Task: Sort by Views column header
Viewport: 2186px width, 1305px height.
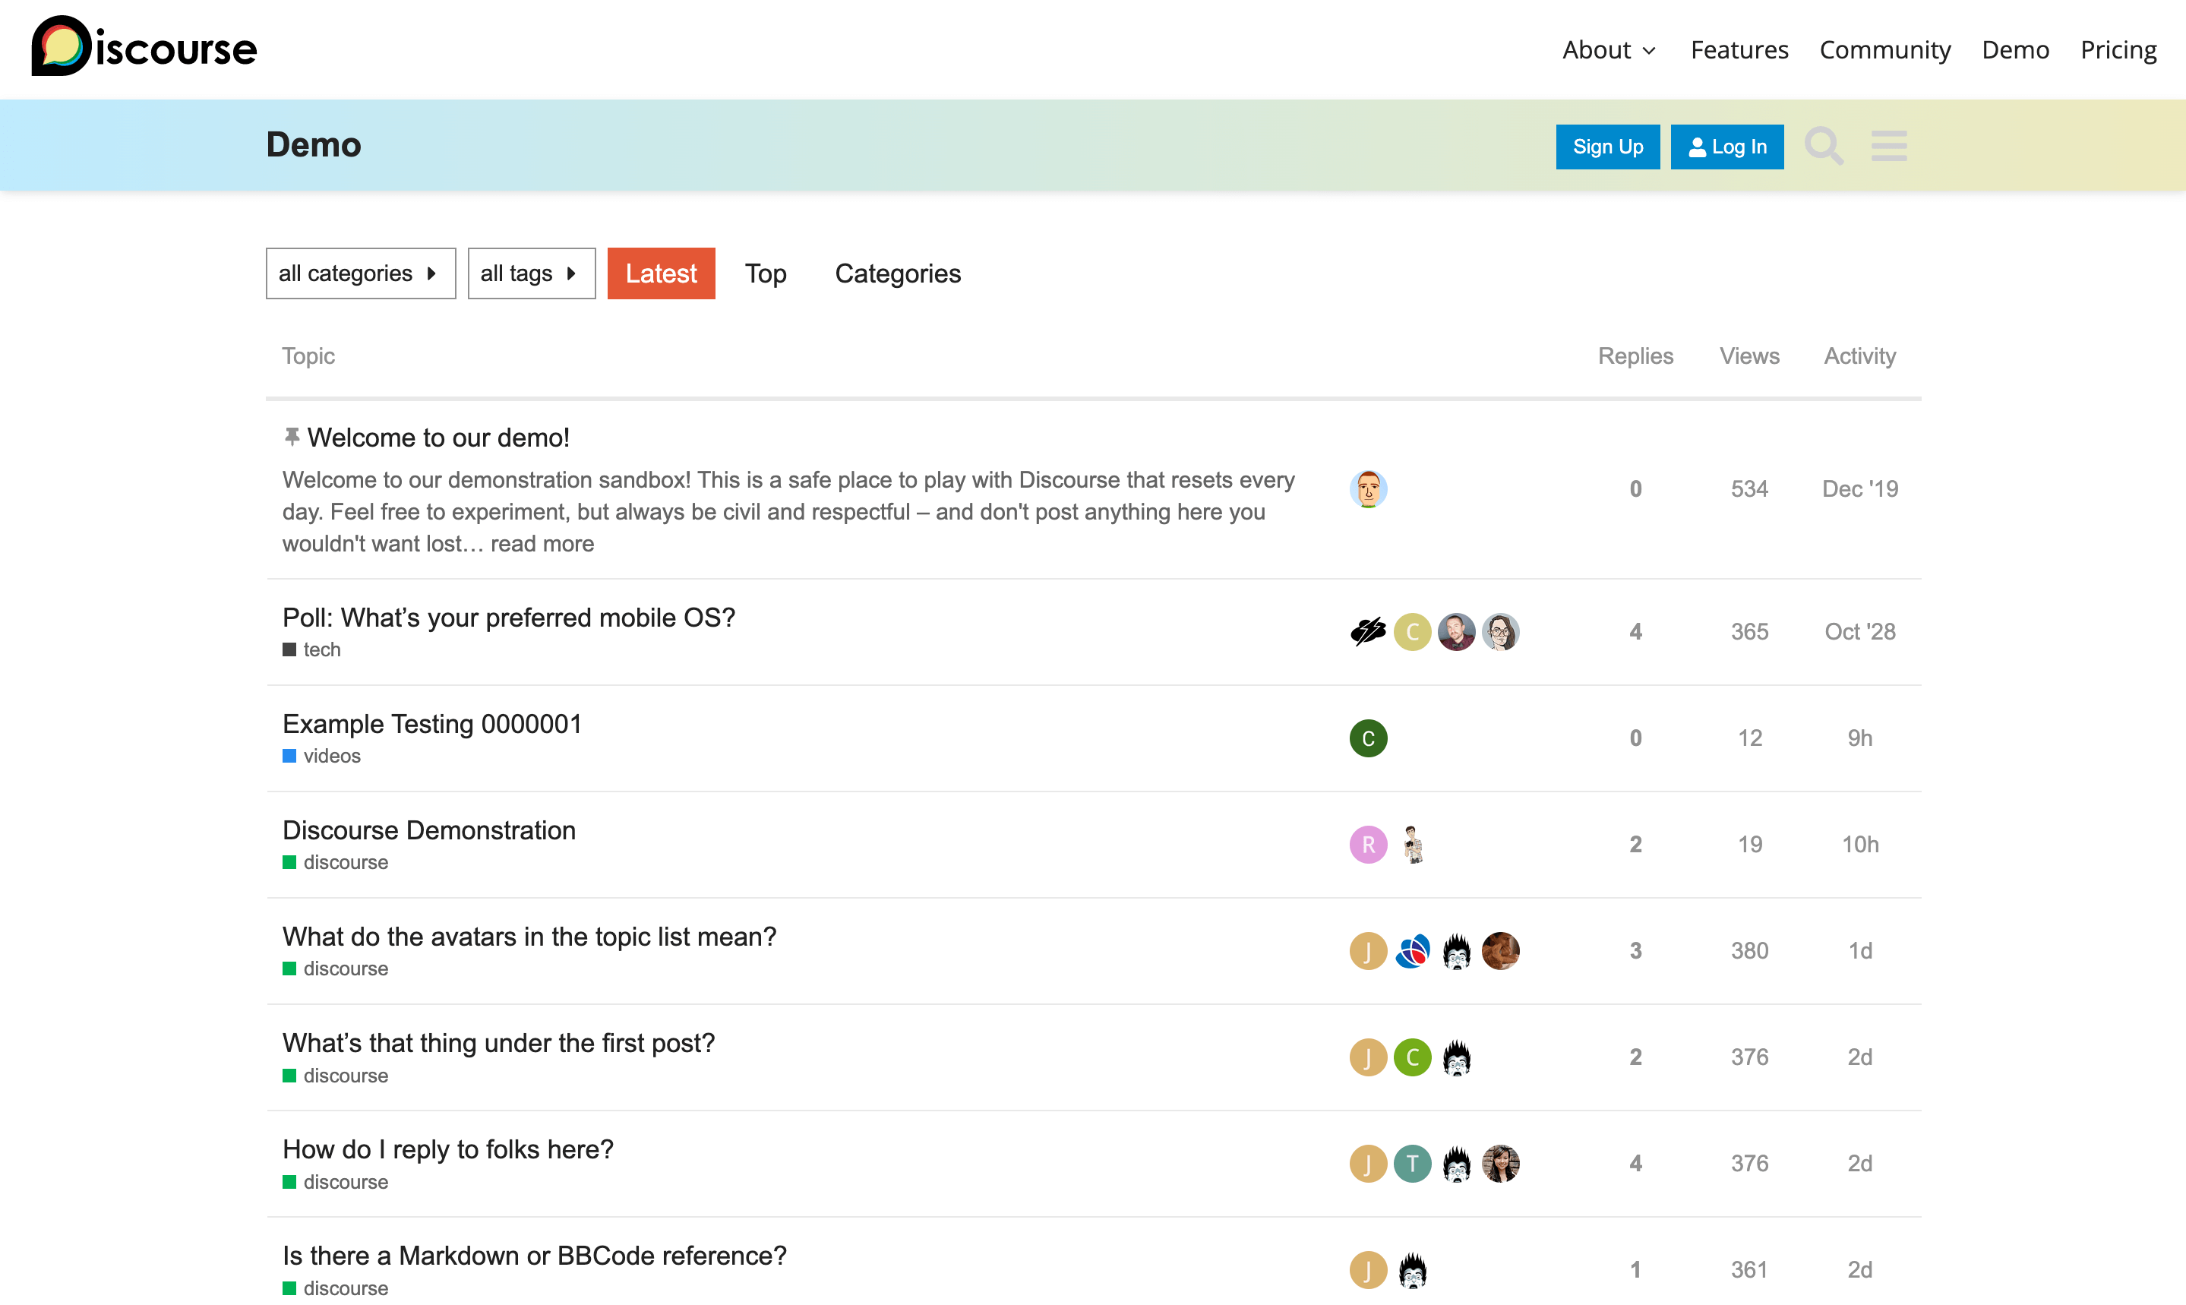Action: (x=1749, y=356)
